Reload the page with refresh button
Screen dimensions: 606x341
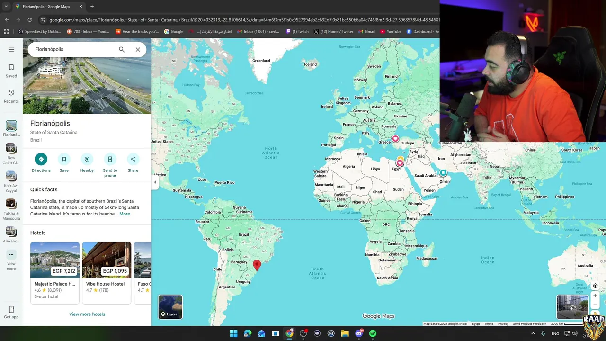coord(29,20)
